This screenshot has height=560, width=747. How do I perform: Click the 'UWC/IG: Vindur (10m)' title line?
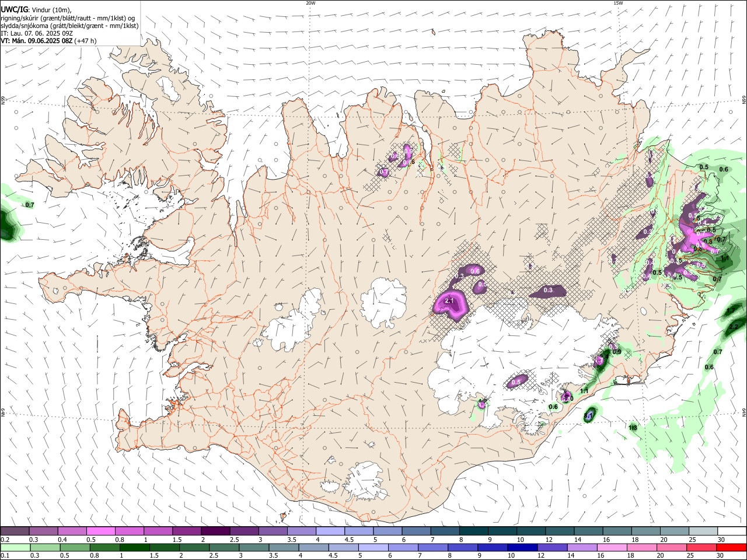[36, 10]
